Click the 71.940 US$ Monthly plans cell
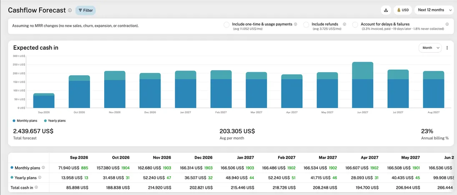 [x=69, y=168]
